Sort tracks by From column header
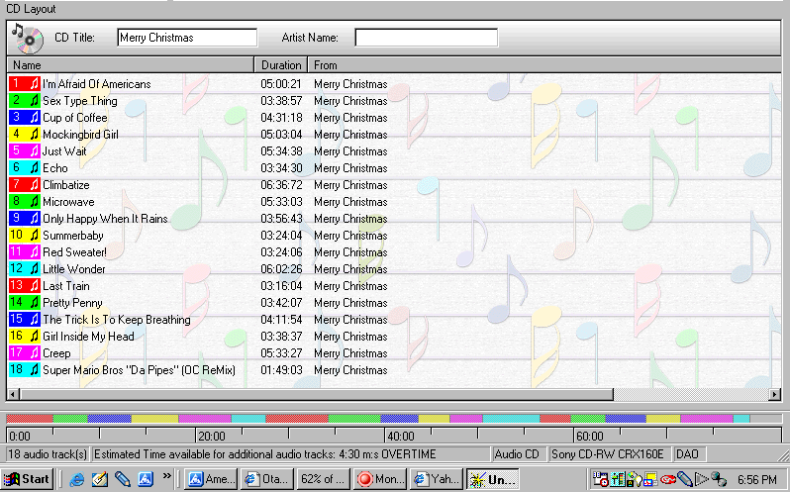The image size is (790, 492). 544,65
